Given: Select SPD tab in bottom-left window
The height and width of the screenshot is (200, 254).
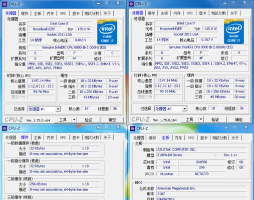Looking at the screenshot, I should pyautogui.click(x=63, y=137).
